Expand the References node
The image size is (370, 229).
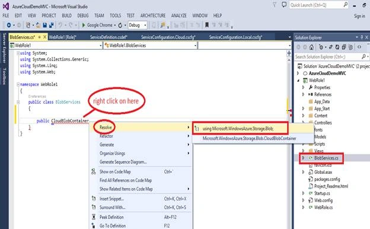(x=304, y=94)
